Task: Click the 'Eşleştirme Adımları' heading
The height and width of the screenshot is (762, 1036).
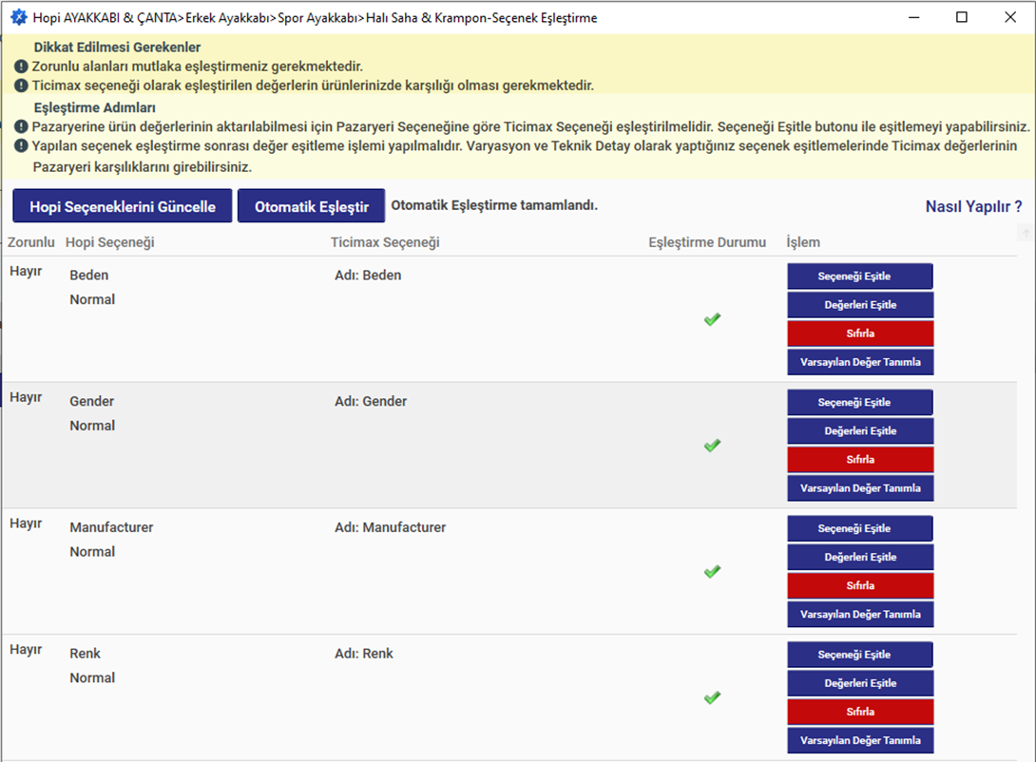Action: tap(94, 107)
